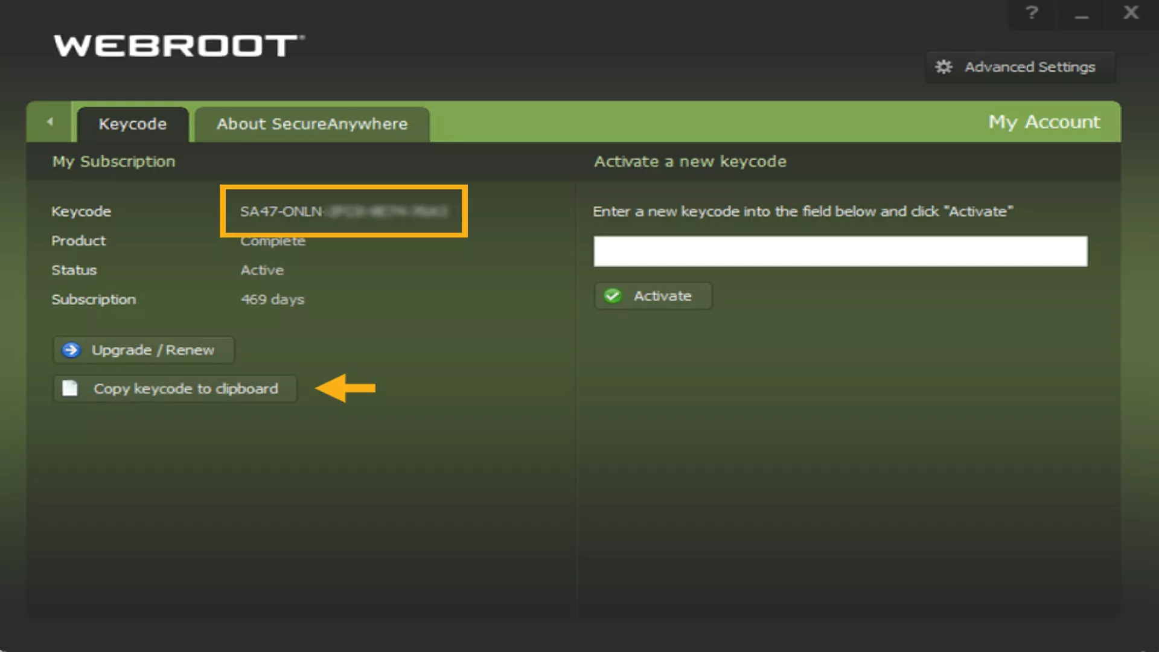The width and height of the screenshot is (1159, 652).
Task: Click the 469 days subscription value
Action: click(x=272, y=299)
